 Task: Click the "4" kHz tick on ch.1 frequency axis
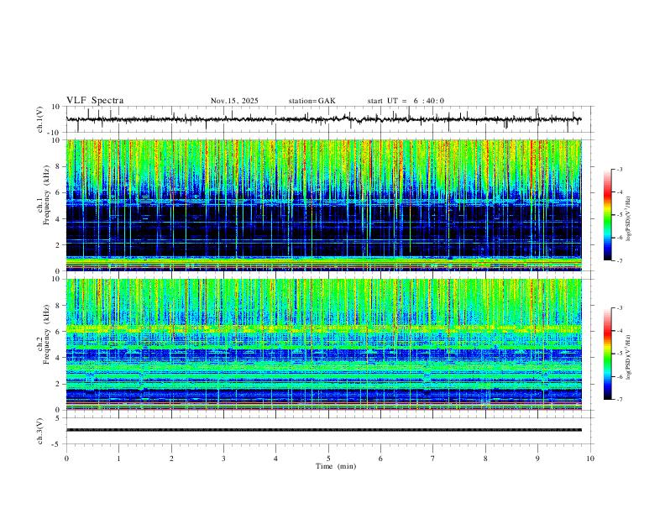click(x=58, y=219)
